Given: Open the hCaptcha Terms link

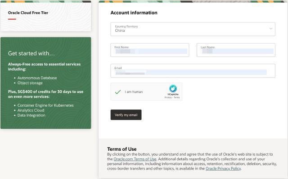Looking at the screenshot, I should [x=176, y=97].
